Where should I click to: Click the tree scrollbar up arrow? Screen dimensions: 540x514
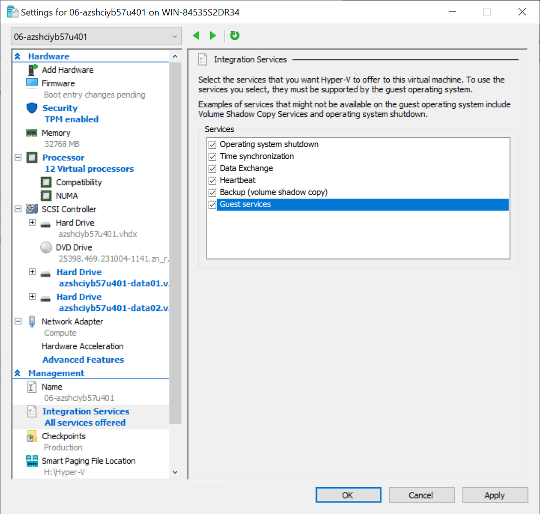175,56
